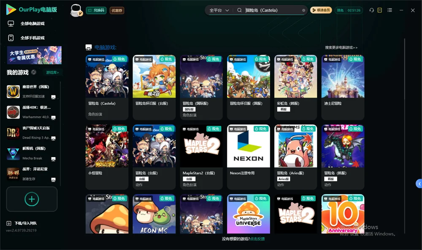Image resolution: width=422 pixels, height=250 pixels.
Task: Click the 限免 badge on 迪士尼冒险
Action: point(355,59)
